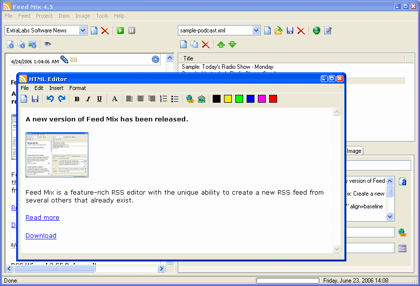Open the Feed menu in Feed Mix
Image resolution: width=420 pixels, height=286 pixels.
(24, 16)
